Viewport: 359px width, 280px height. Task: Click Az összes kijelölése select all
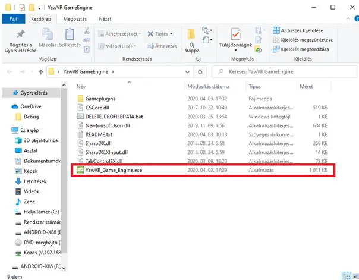[x=298, y=30]
